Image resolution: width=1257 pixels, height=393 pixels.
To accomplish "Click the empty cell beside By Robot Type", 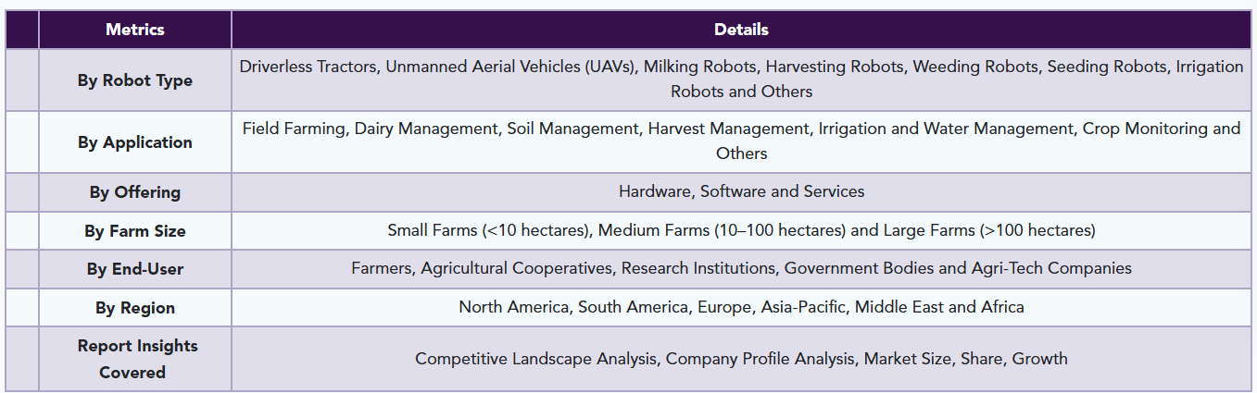I will pyautogui.click(x=22, y=80).
